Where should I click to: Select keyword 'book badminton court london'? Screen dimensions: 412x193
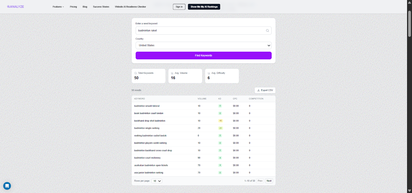tap(149, 113)
